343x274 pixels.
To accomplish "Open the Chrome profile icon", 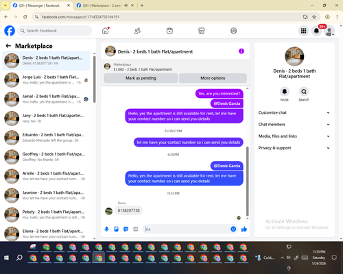I will (x=327, y=16).
